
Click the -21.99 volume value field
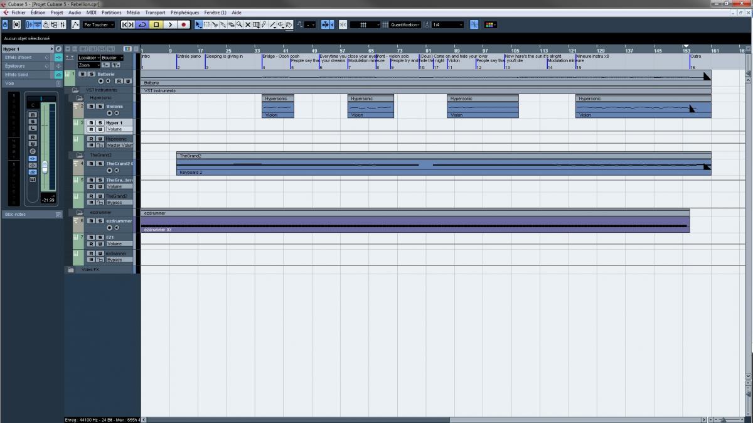(x=48, y=200)
